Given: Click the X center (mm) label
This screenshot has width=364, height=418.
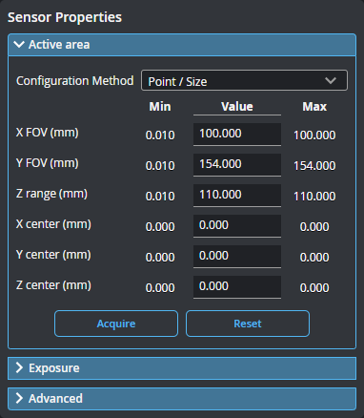Looking at the screenshot, I should click(x=53, y=224).
